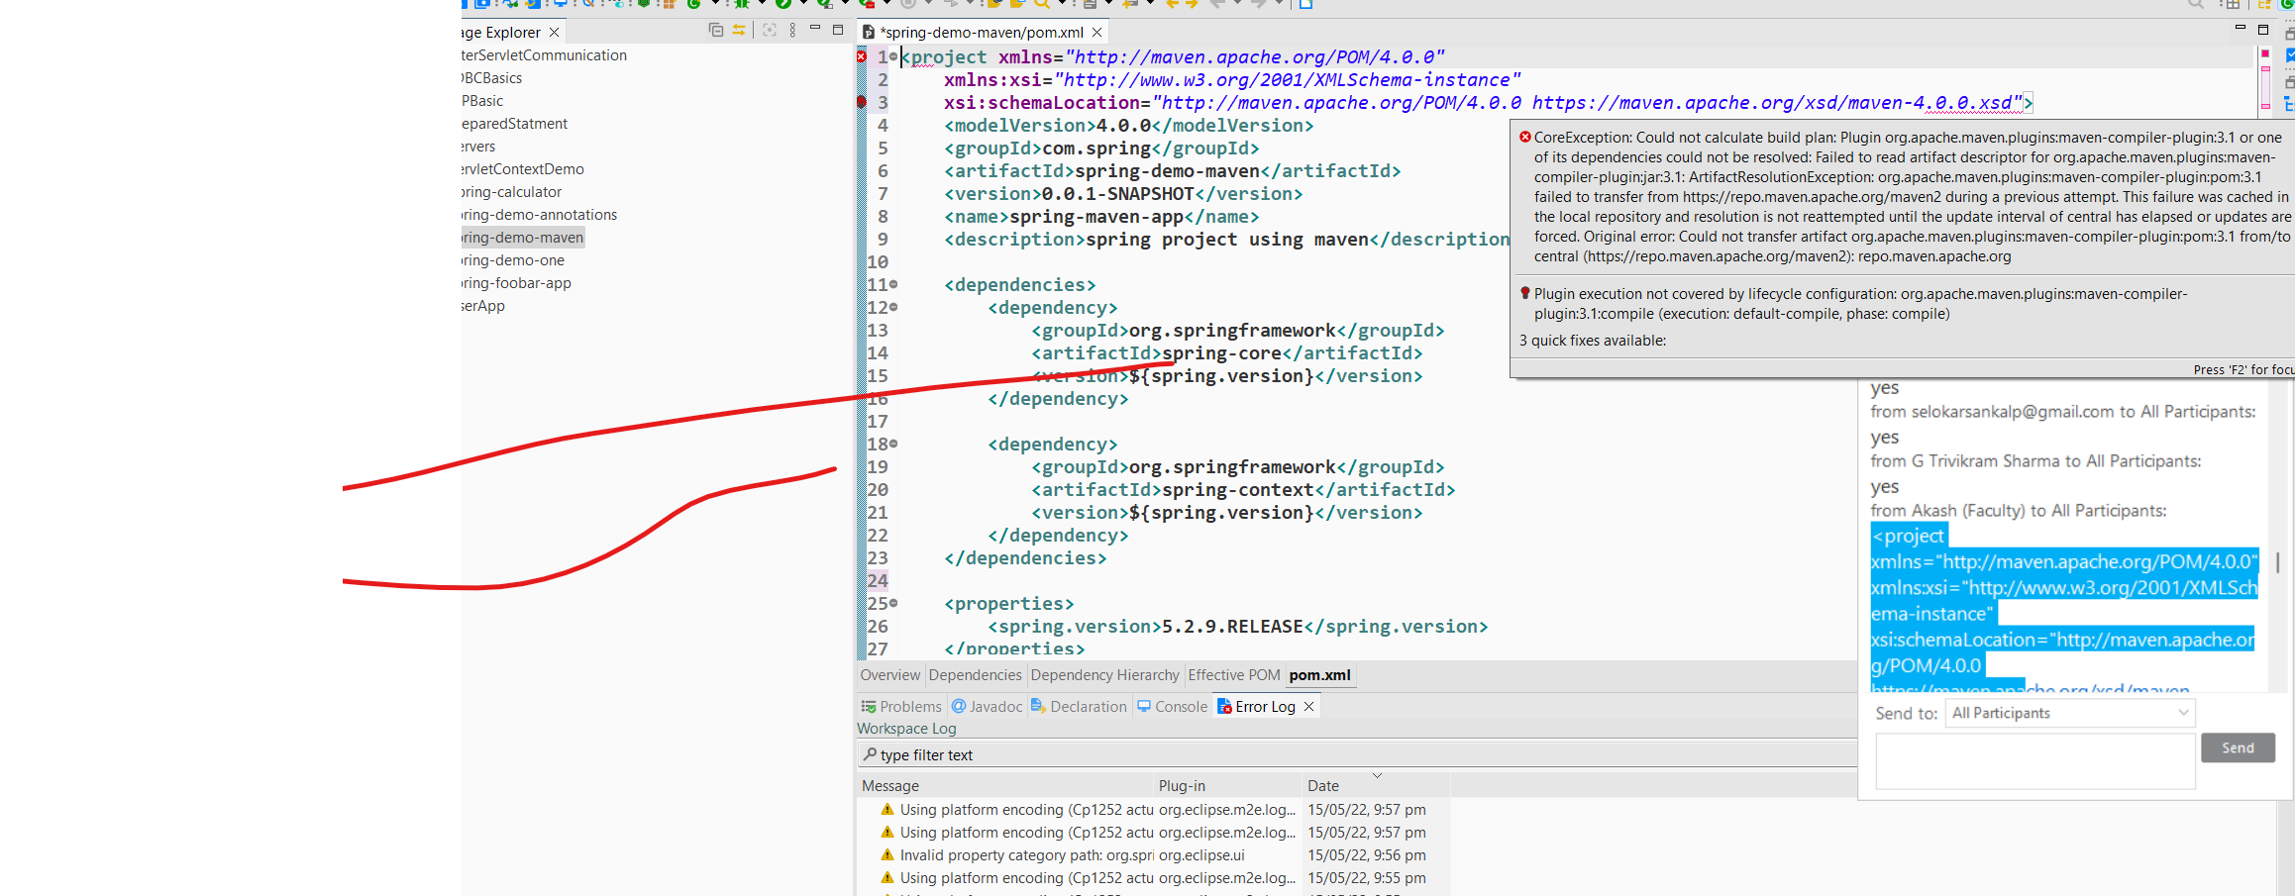Collapse the dependency fold at line 12
The image size is (2295, 896).
893,307
